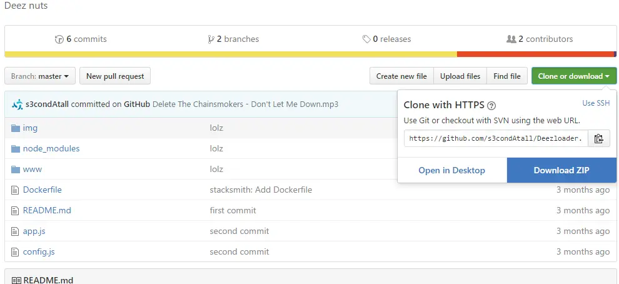The height and width of the screenshot is (284, 619).
Task: Open the Branch: master dropdown
Action: (x=40, y=76)
